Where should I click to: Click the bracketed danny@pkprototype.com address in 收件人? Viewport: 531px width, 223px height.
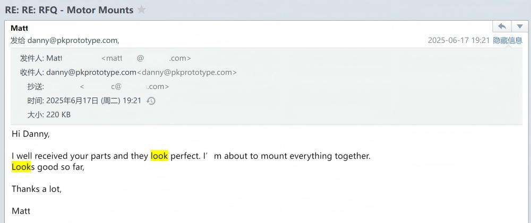[187, 73]
